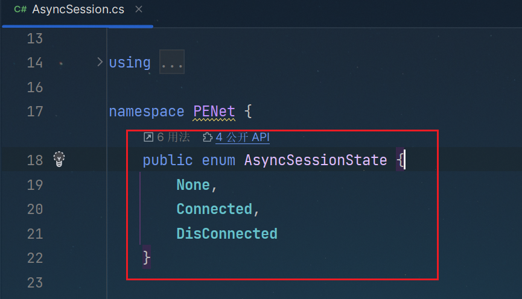522x299 pixels.
Task: Click the DisConnected enum member
Action: (227, 233)
